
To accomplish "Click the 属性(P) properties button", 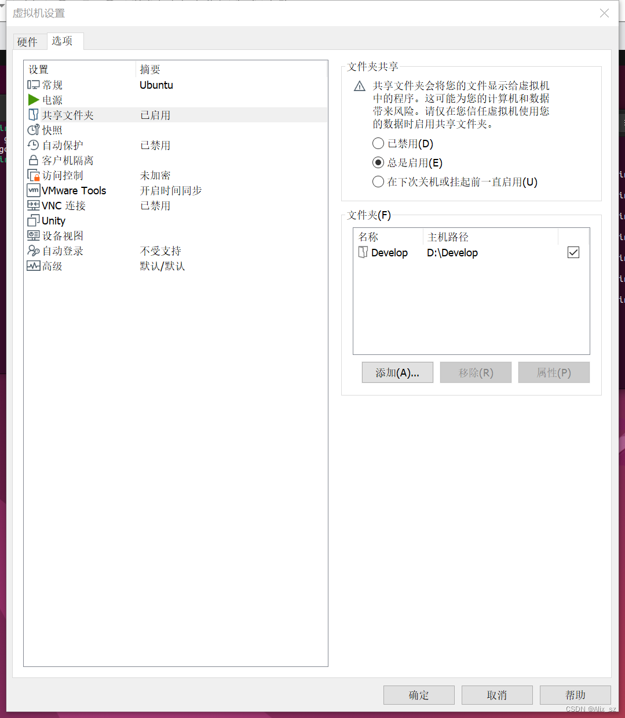I will coord(554,372).
